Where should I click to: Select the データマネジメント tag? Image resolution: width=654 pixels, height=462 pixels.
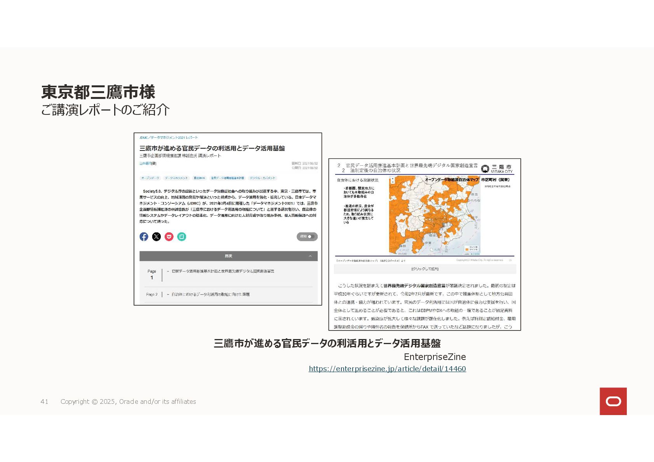pyautogui.click(x=176, y=178)
